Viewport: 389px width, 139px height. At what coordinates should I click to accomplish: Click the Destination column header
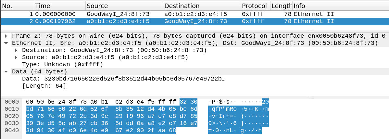tap(202, 6)
